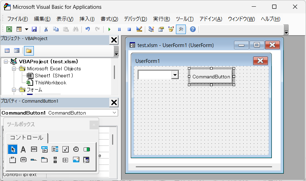306x181 pixels.
Task: Choose the ScrollBar tool in toolbox
Action: (x=55, y=160)
